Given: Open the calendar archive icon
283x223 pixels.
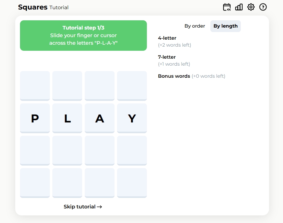Looking at the screenshot, I should click(227, 7).
